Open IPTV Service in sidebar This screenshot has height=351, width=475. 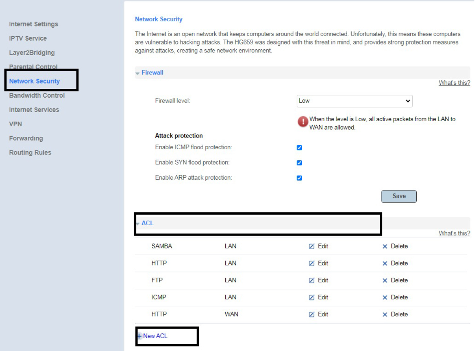point(28,38)
